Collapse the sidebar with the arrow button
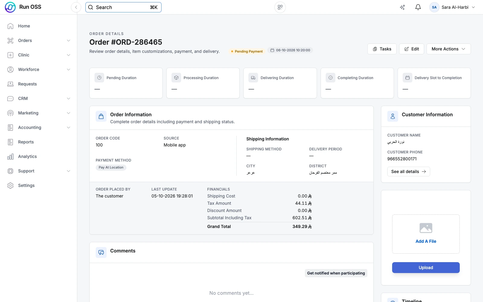Viewport: 483px width, 302px height. click(x=76, y=7)
